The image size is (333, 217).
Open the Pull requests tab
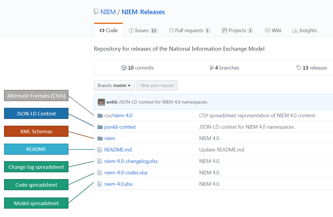pyautogui.click(x=189, y=30)
